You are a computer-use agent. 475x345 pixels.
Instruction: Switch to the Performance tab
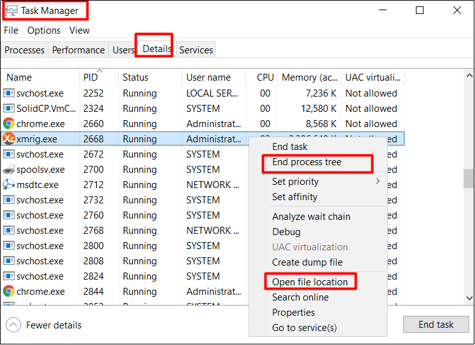78,50
